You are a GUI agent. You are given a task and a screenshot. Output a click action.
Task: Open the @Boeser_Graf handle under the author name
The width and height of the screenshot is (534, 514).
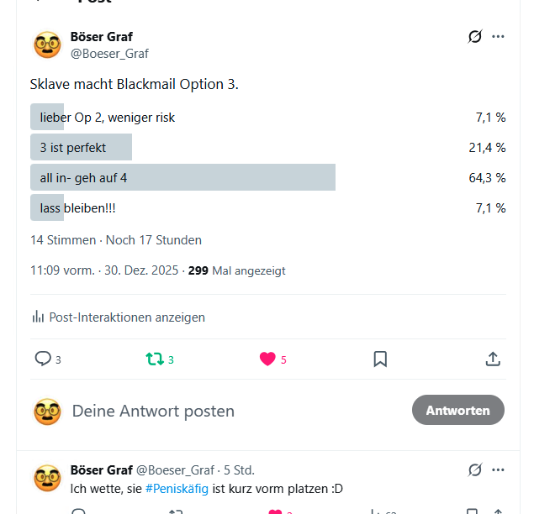click(x=109, y=53)
